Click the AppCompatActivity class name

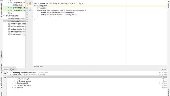pos(73,3)
